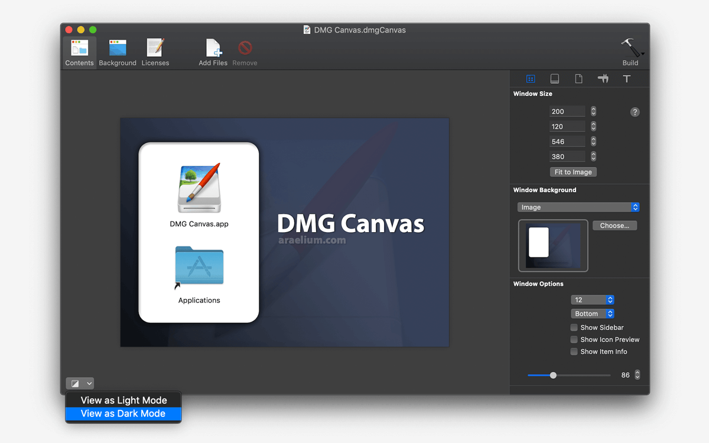This screenshot has height=443, width=709.
Task: Choose View as Dark Mode
Action: coord(123,413)
